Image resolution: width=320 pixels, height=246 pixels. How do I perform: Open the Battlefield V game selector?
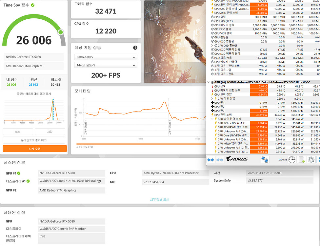click(106, 57)
